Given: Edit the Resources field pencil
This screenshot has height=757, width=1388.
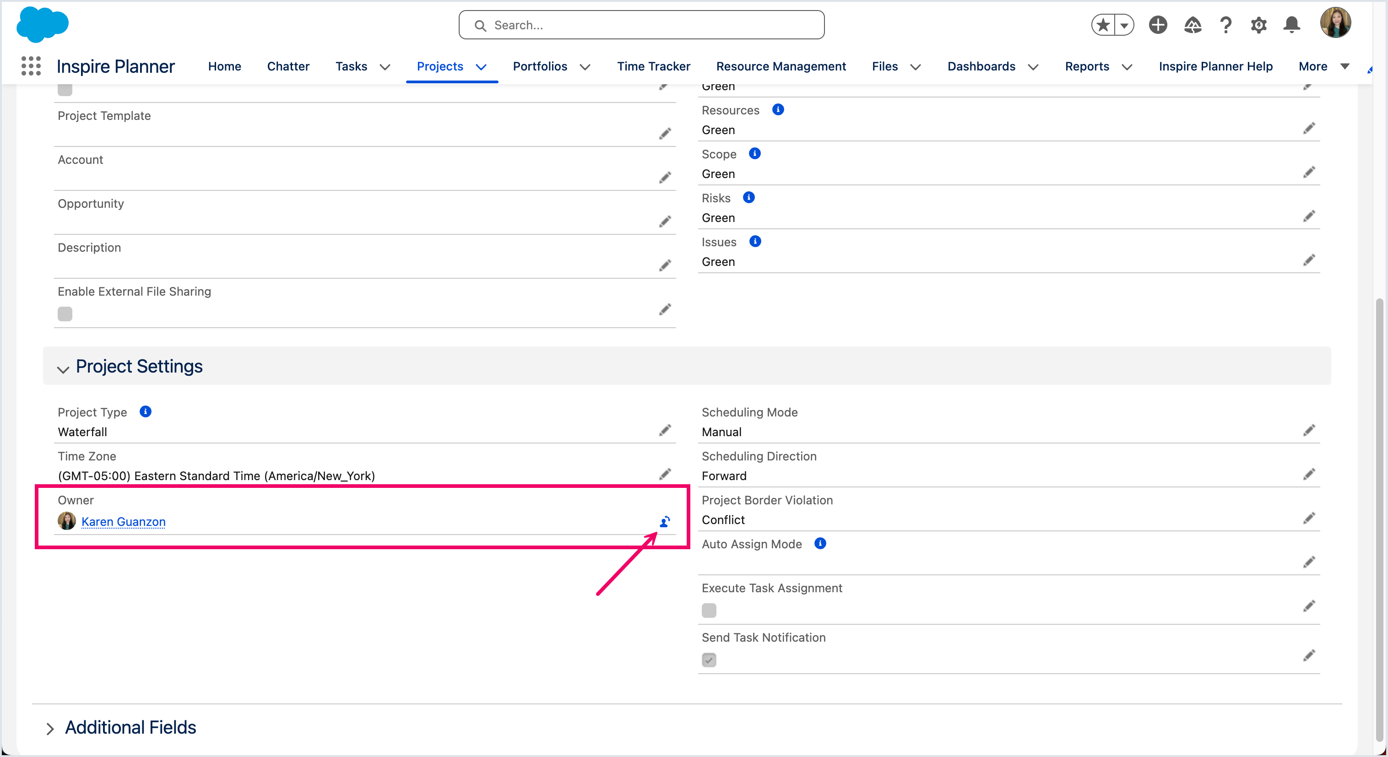Looking at the screenshot, I should [x=1309, y=128].
